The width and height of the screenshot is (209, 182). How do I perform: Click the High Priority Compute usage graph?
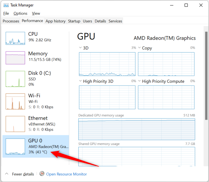pos(166,97)
